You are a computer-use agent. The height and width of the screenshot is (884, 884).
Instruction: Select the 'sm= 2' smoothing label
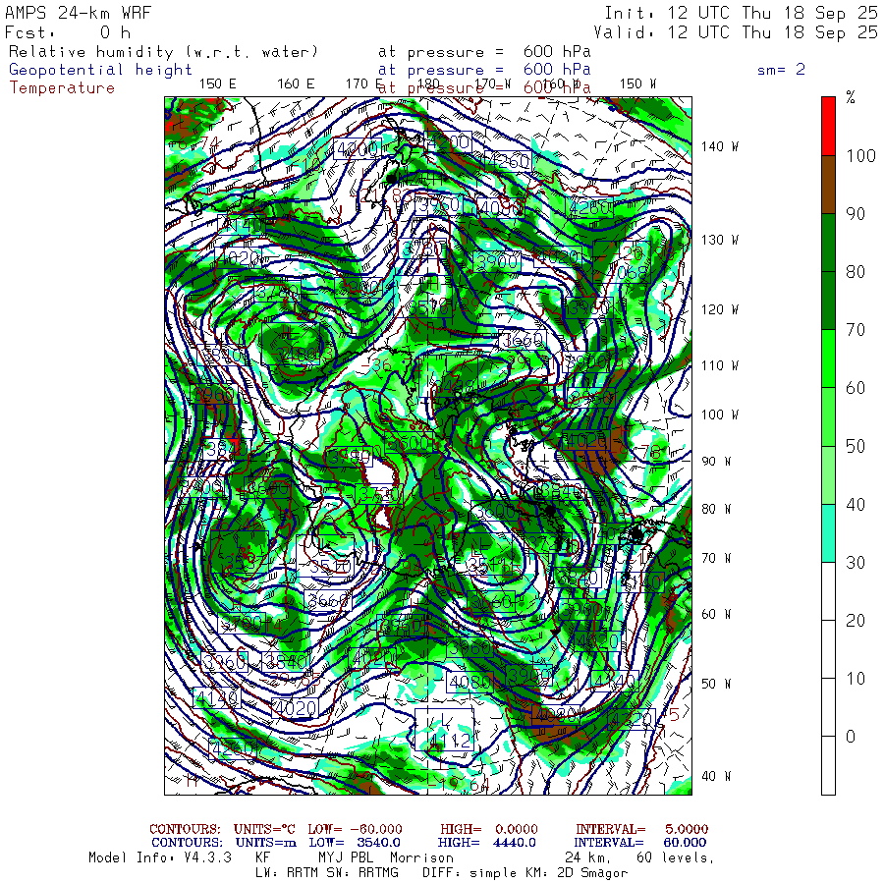tap(782, 70)
